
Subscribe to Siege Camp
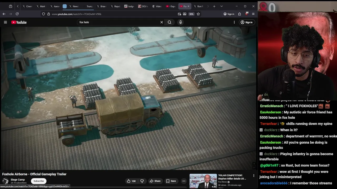pyautogui.click(x=39, y=181)
